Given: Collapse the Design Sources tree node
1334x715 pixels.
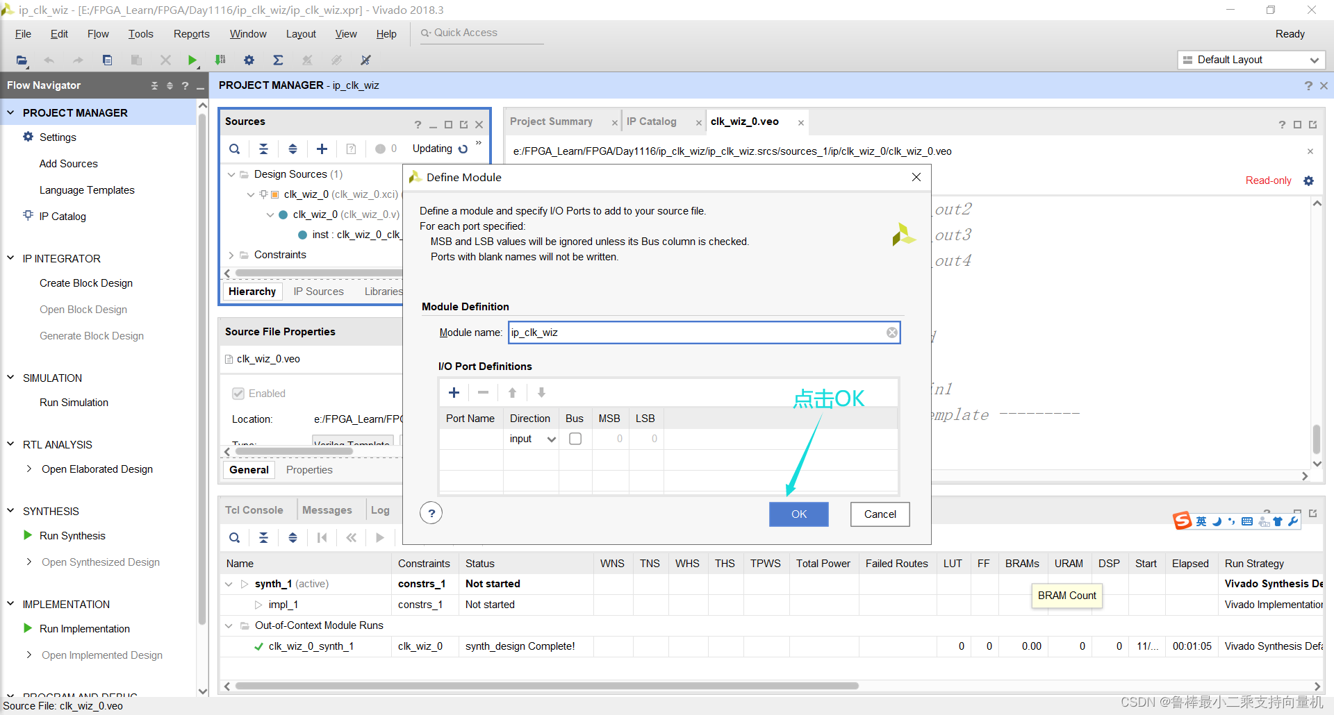Looking at the screenshot, I should coord(231,174).
